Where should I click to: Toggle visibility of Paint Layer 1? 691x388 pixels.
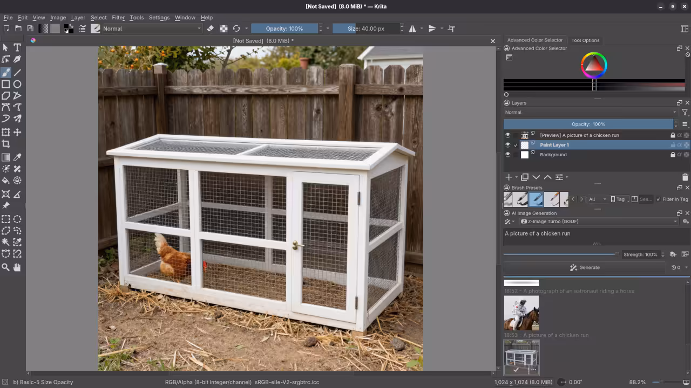pyautogui.click(x=507, y=144)
